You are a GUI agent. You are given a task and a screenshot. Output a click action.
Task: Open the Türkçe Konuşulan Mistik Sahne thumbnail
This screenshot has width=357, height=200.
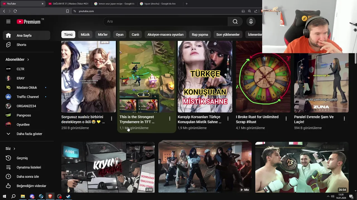pyautogui.click(x=205, y=77)
